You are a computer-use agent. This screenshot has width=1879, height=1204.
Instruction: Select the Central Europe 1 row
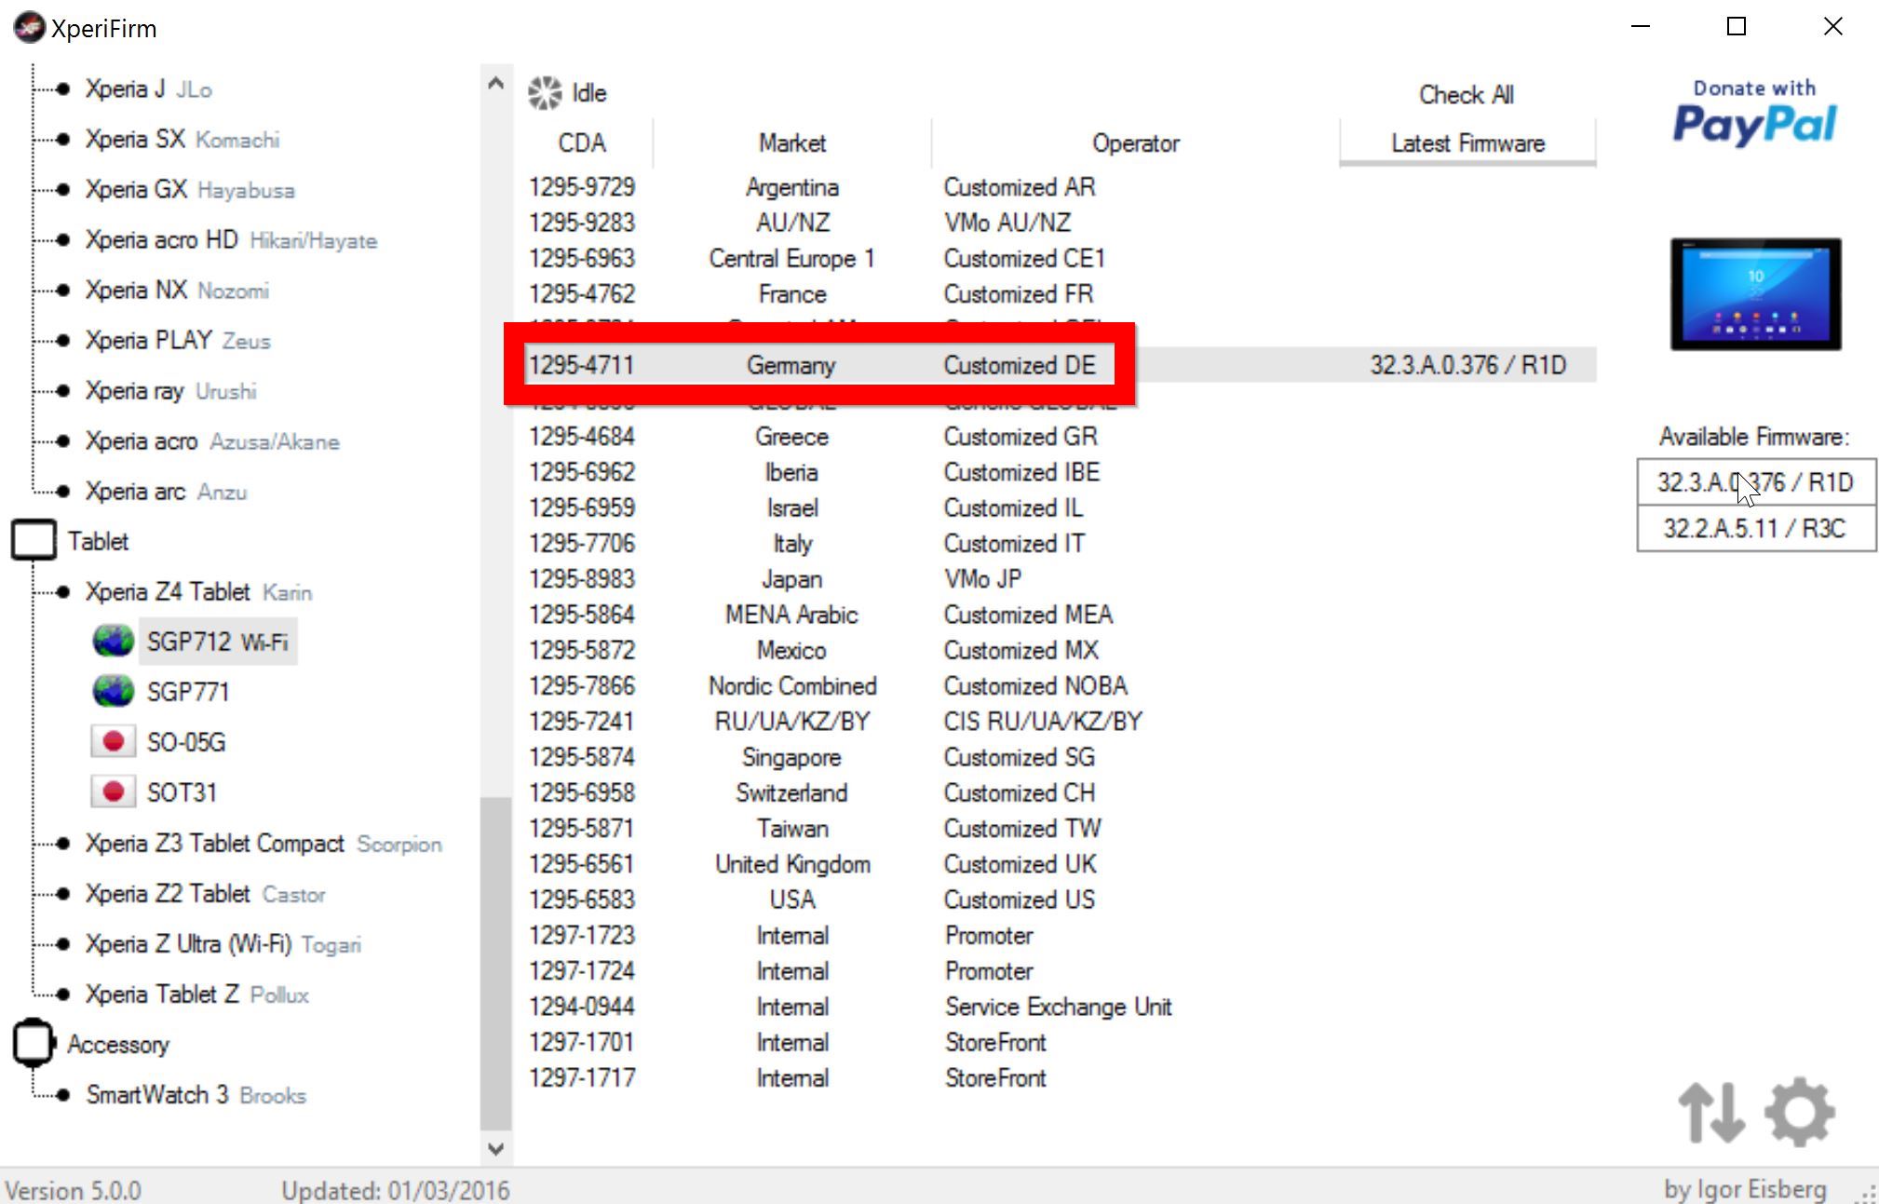pos(1059,258)
